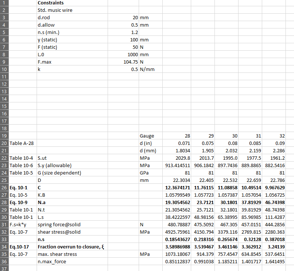Click the "Gauge" label cell
The height and width of the screenshot is (271, 294).
click(x=151, y=136)
